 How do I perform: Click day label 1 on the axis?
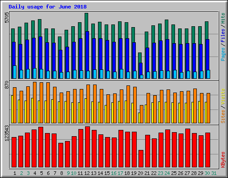click(x=15, y=173)
